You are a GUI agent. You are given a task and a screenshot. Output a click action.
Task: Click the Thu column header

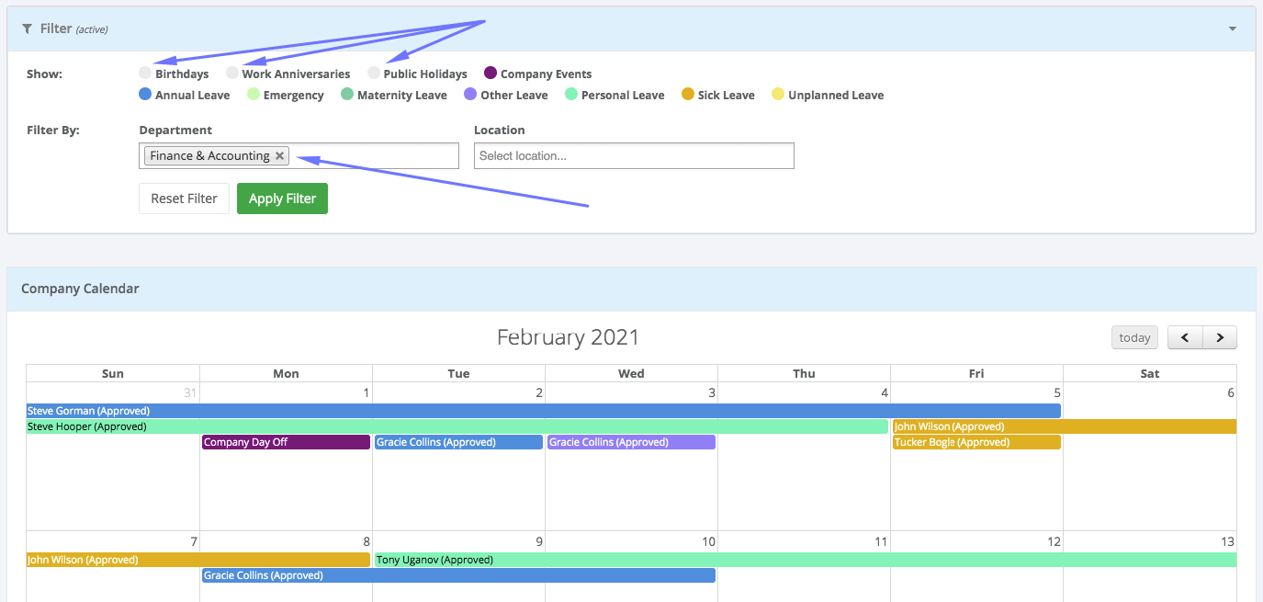tap(804, 373)
